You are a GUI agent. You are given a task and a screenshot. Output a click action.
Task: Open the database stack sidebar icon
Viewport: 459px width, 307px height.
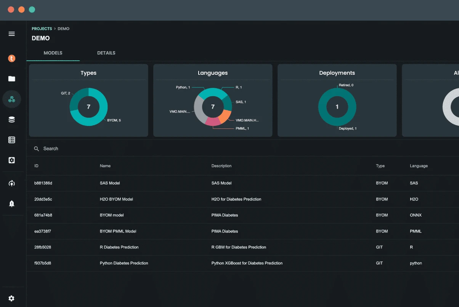12,120
